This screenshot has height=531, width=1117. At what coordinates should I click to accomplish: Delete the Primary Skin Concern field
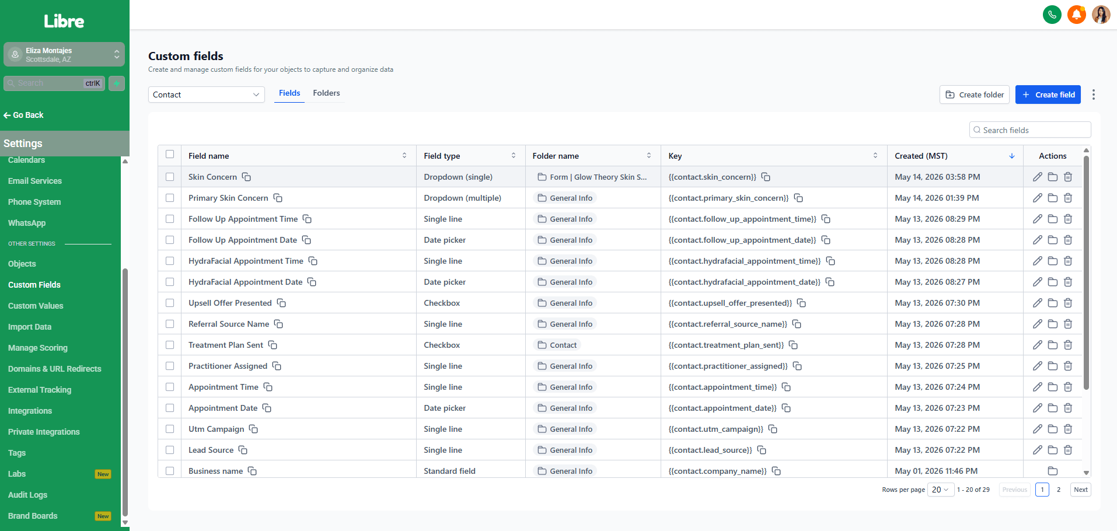click(x=1067, y=198)
